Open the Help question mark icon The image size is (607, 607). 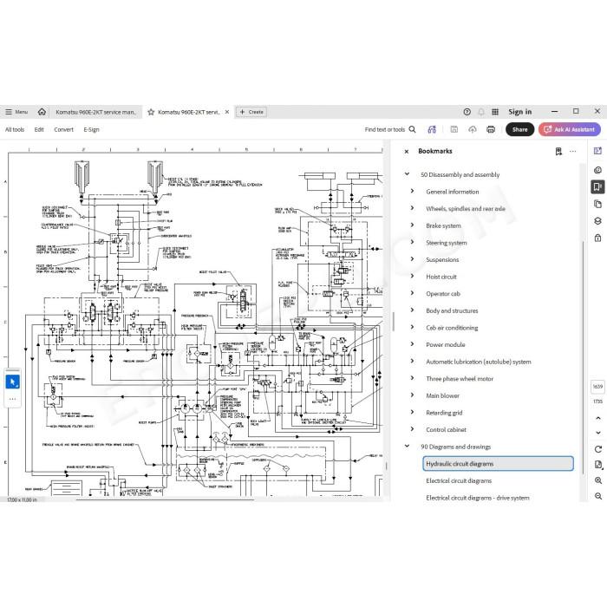[x=467, y=112]
